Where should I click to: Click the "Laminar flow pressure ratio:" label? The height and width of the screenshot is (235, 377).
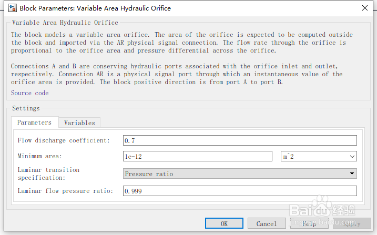click(x=65, y=191)
